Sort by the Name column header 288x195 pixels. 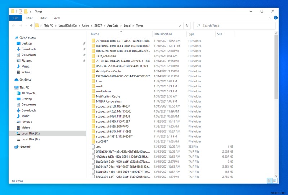click(x=95, y=34)
